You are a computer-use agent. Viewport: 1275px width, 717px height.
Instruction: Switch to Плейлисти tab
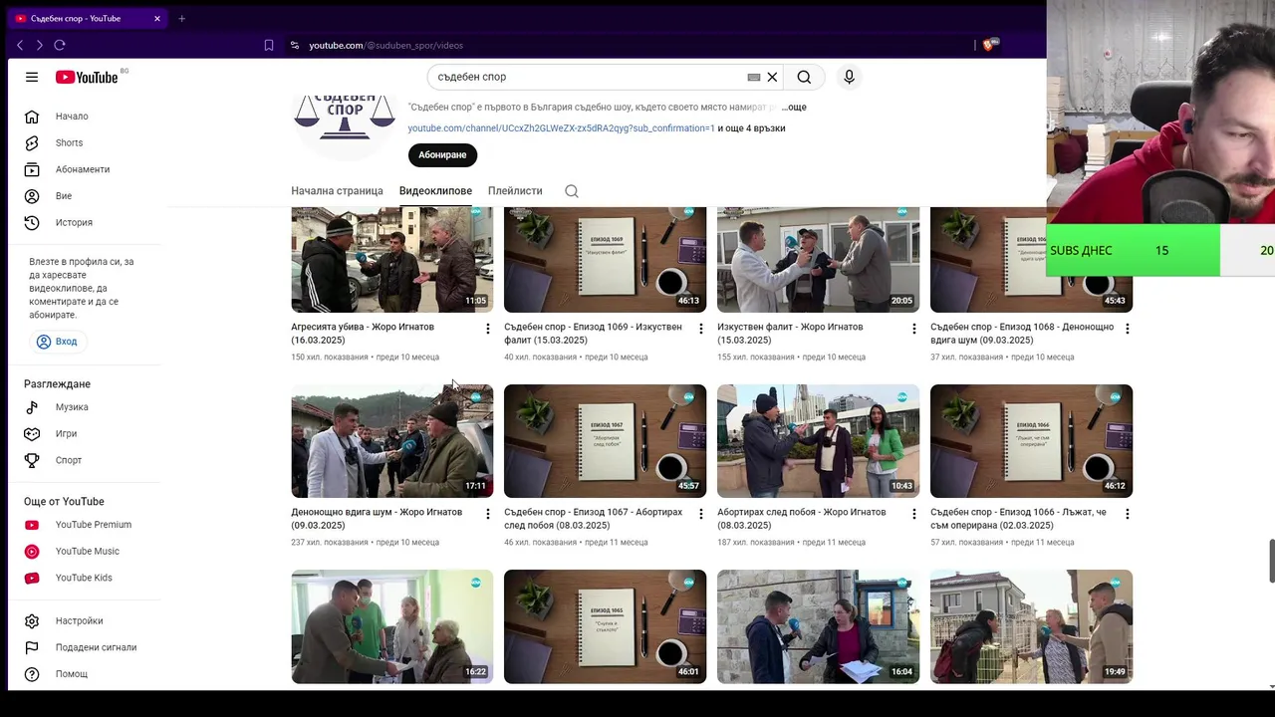coord(515,190)
